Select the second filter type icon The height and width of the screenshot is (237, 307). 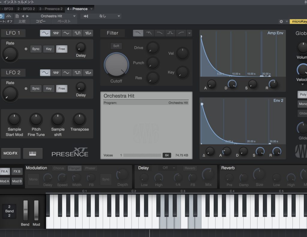point(149,33)
